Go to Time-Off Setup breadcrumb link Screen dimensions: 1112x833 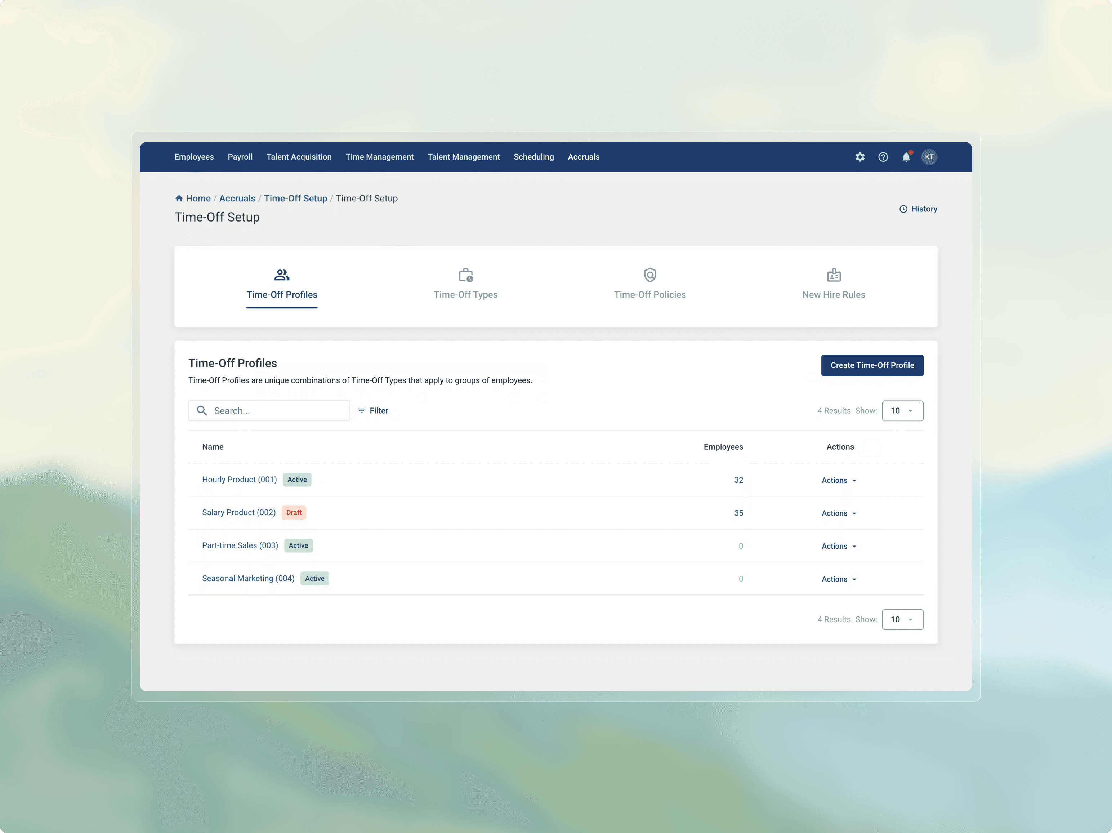295,198
